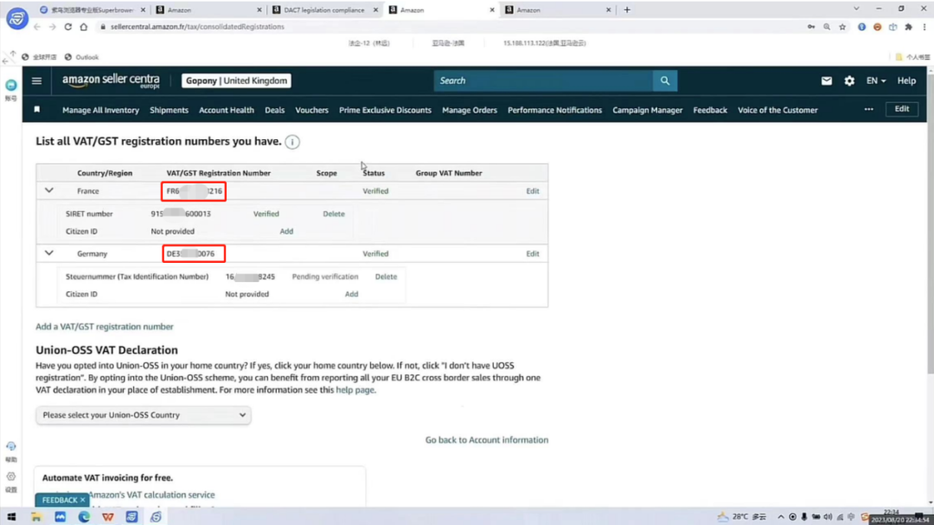Screen dimensions: 934x525
Task: Delete the SIRET number
Action: point(334,214)
